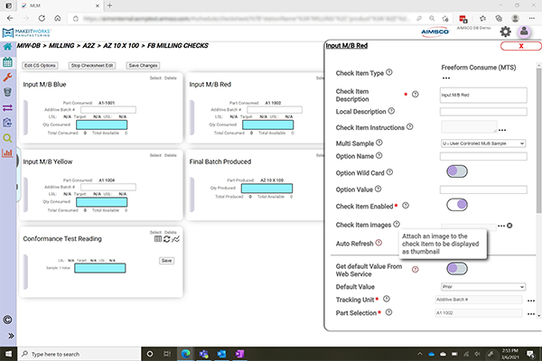Click FB MILLING CHECKS in the breadcrumb

178,46
